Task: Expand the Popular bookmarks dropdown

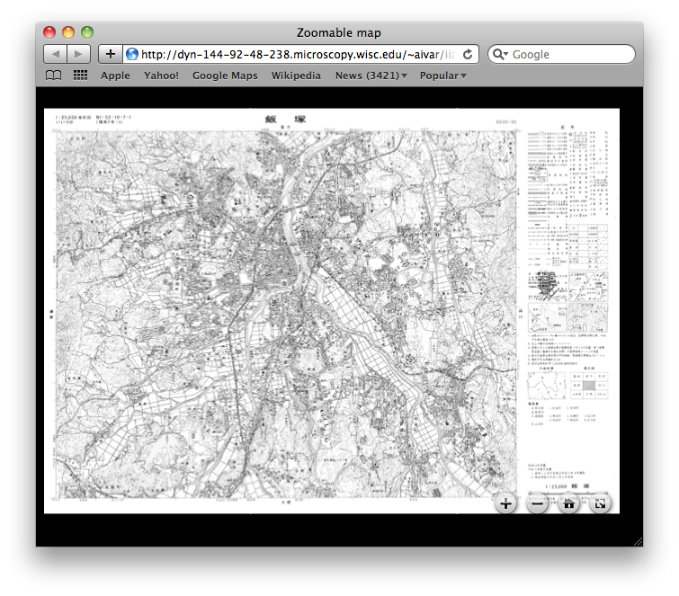Action: coord(443,76)
